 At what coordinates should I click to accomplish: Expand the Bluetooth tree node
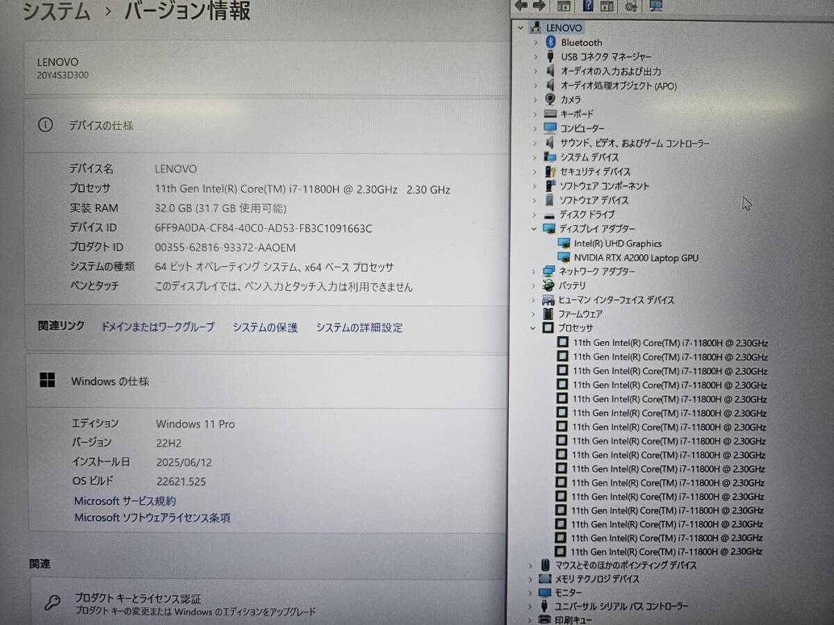[535, 42]
